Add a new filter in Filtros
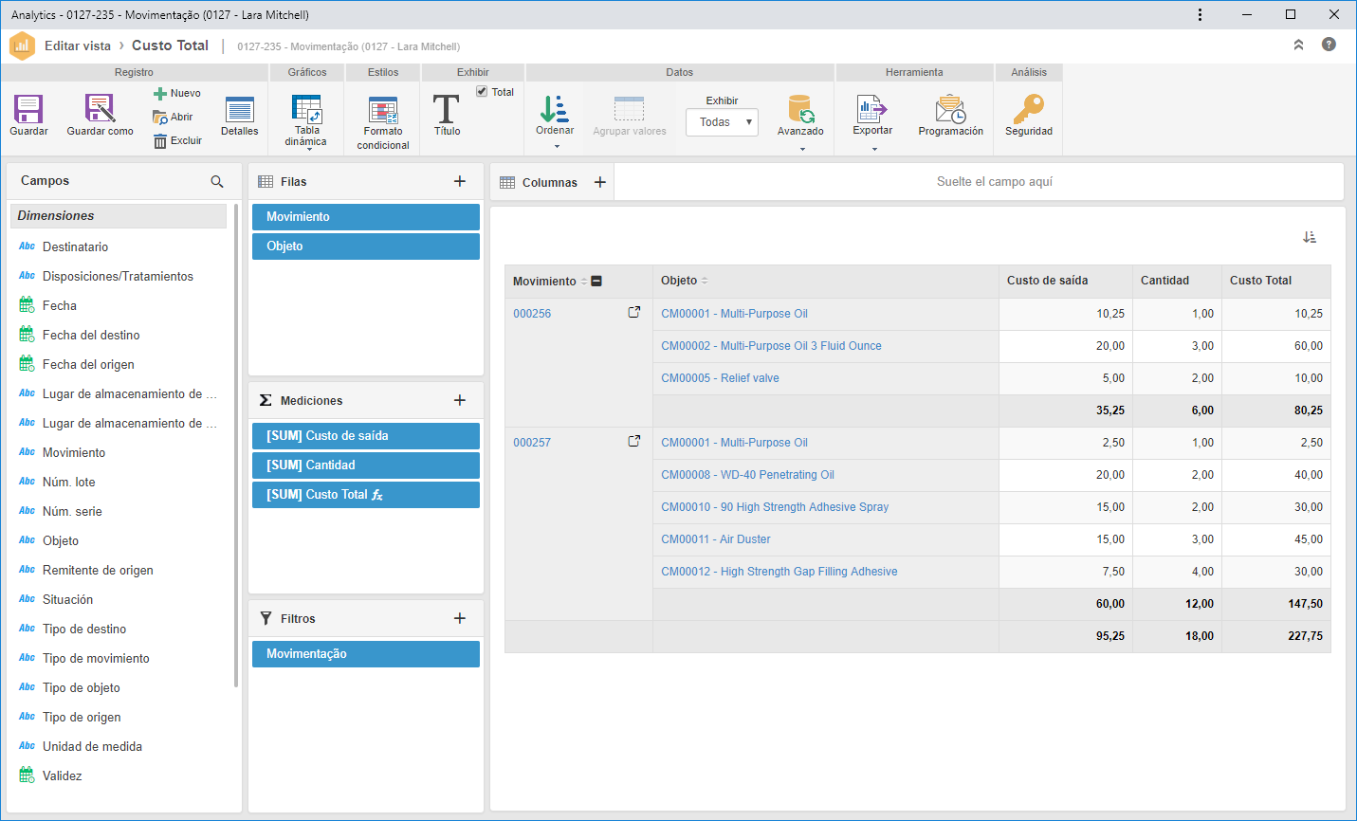 pos(460,618)
